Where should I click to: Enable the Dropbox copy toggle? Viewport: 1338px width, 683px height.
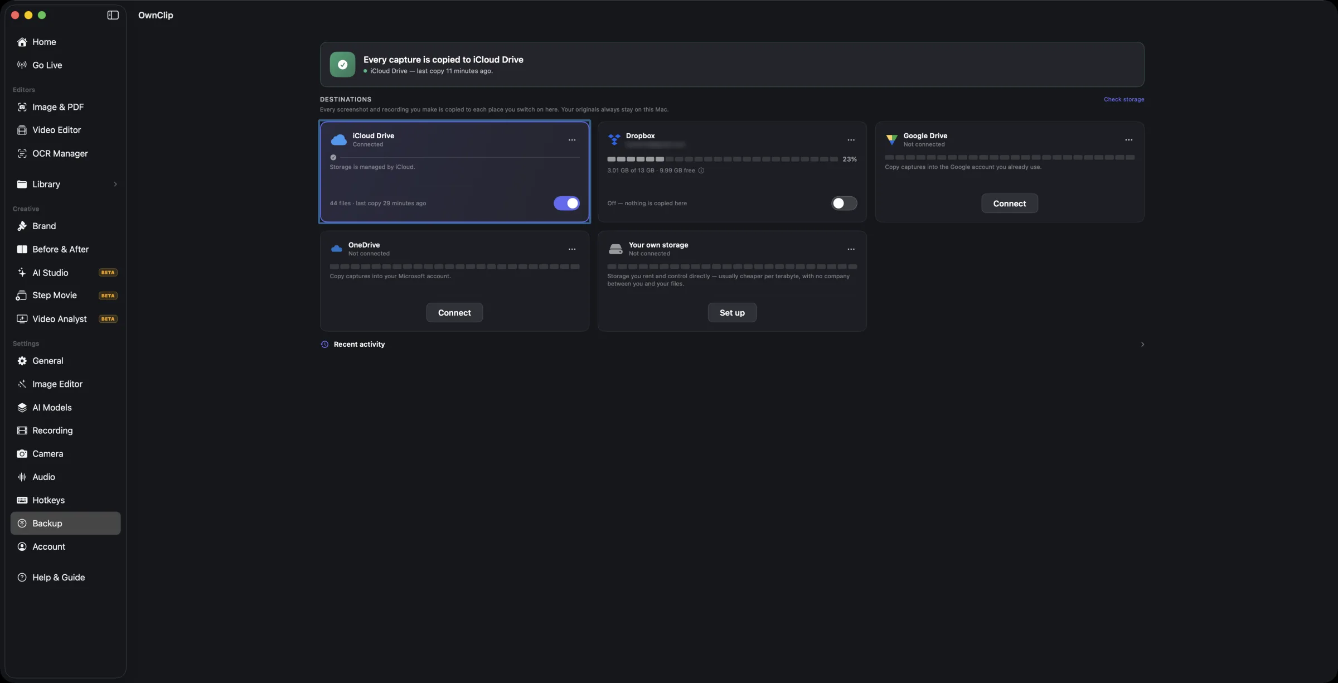(844, 204)
